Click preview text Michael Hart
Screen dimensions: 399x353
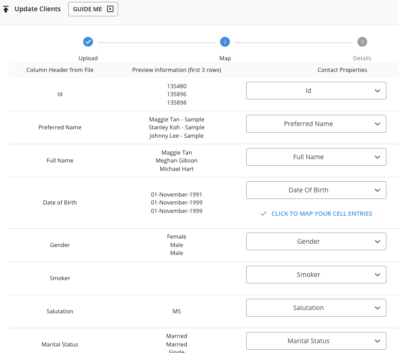pyautogui.click(x=177, y=169)
